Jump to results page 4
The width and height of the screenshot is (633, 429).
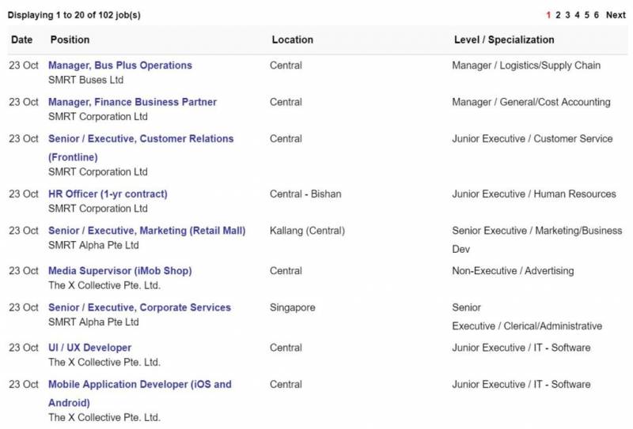[577, 15]
